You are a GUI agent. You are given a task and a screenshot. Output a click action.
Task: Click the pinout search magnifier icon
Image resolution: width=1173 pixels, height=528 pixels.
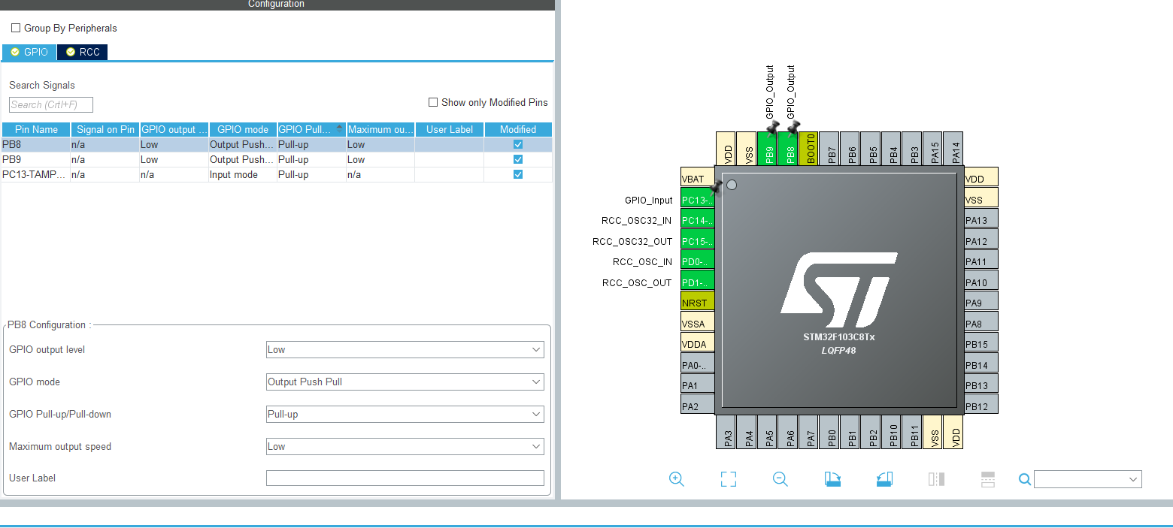tap(1024, 478)
